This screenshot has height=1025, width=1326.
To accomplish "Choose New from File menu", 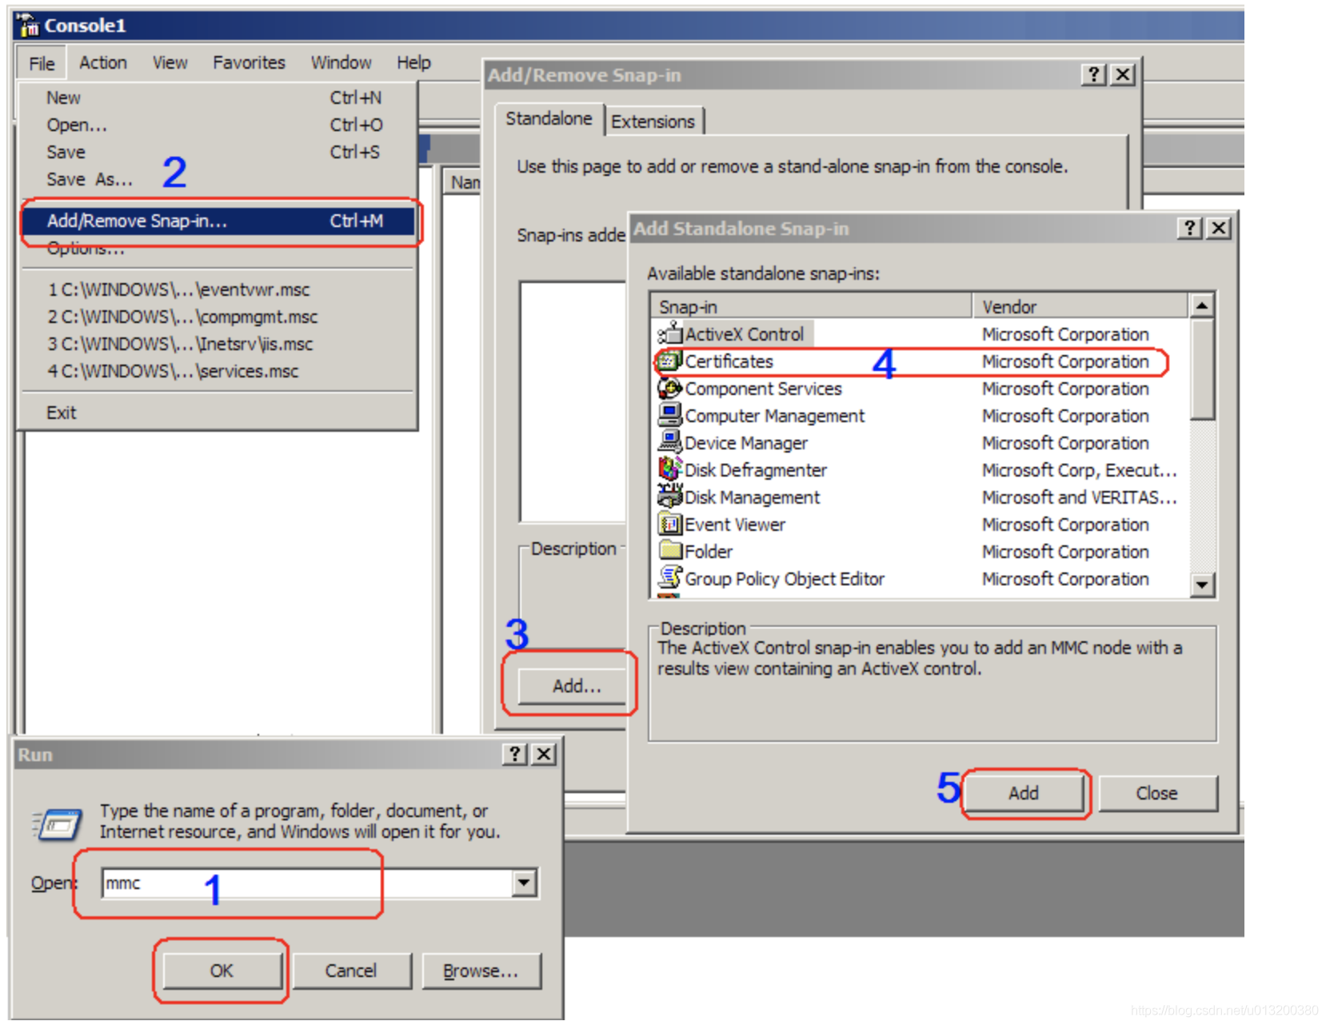I will pyautogui.click(x=218, y=98).
